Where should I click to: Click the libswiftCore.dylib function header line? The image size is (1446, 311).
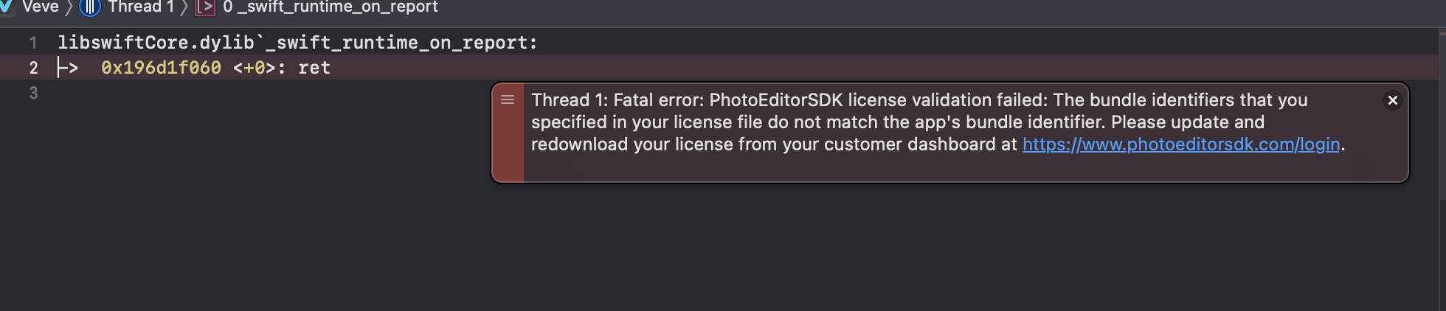298,43
